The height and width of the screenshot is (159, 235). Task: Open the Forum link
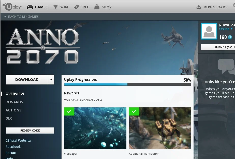11,153
